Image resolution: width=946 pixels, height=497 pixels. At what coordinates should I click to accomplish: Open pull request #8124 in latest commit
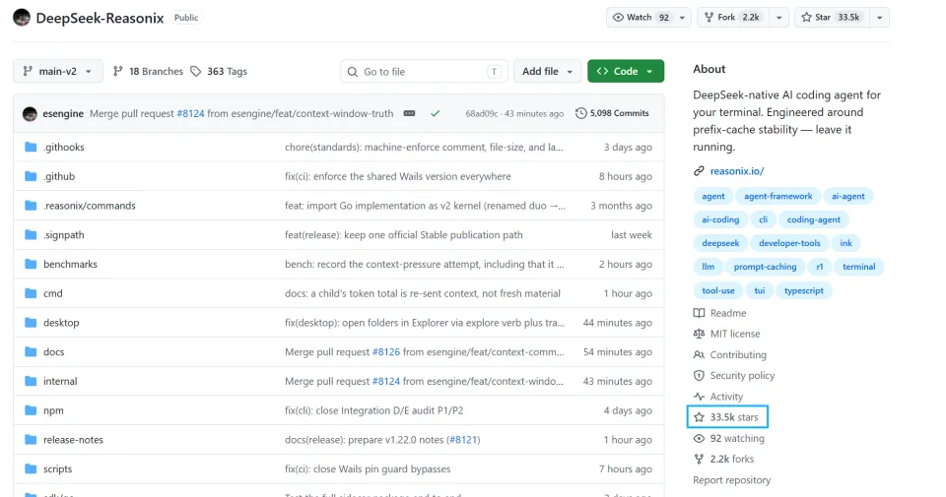point(190,113)
